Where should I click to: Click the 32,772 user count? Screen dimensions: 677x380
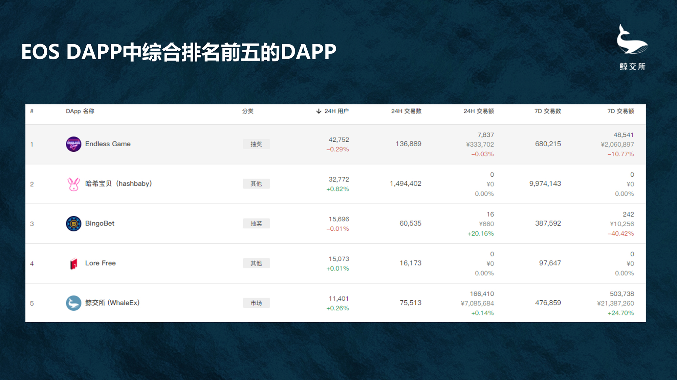(338, 179)
